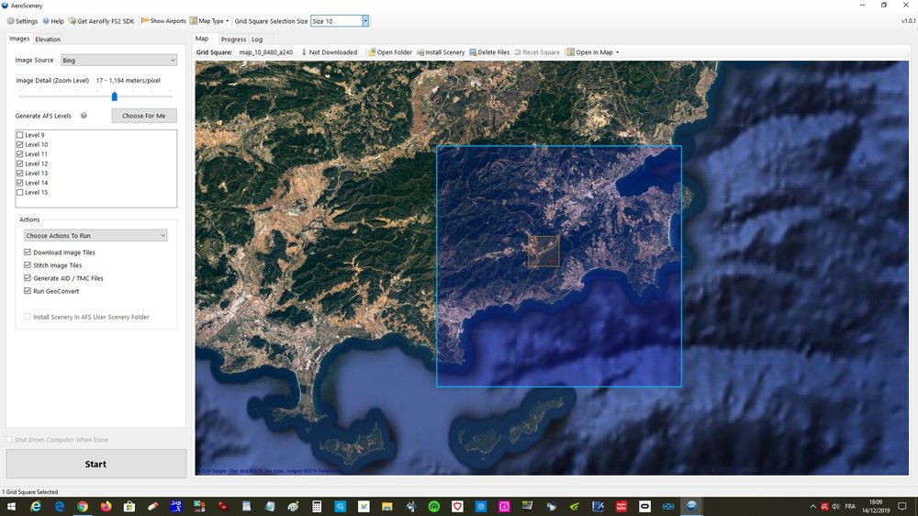The height and width of the screenshot is (516, 918).
Task: Click the small orange square on map
Action: (x=543, y=252)
